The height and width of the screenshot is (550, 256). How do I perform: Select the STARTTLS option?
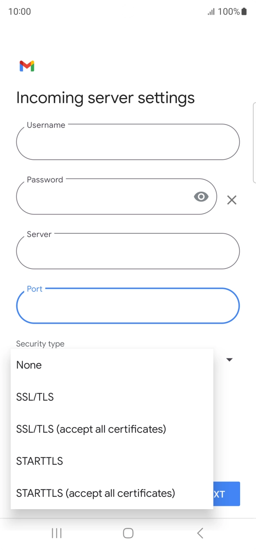pos(39,461)
